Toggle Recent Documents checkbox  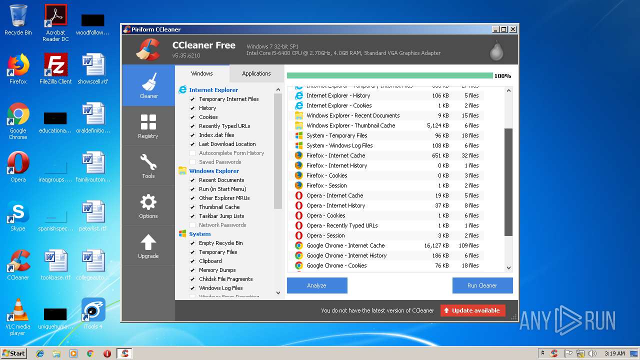coord(192,180)
